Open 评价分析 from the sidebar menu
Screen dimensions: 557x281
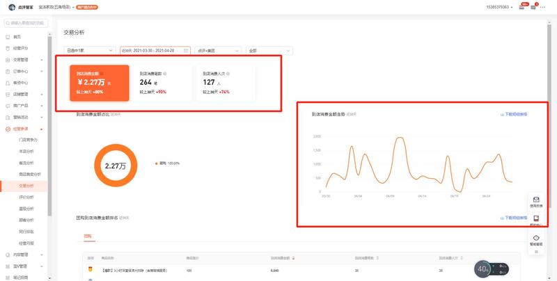tap(26, 197)
